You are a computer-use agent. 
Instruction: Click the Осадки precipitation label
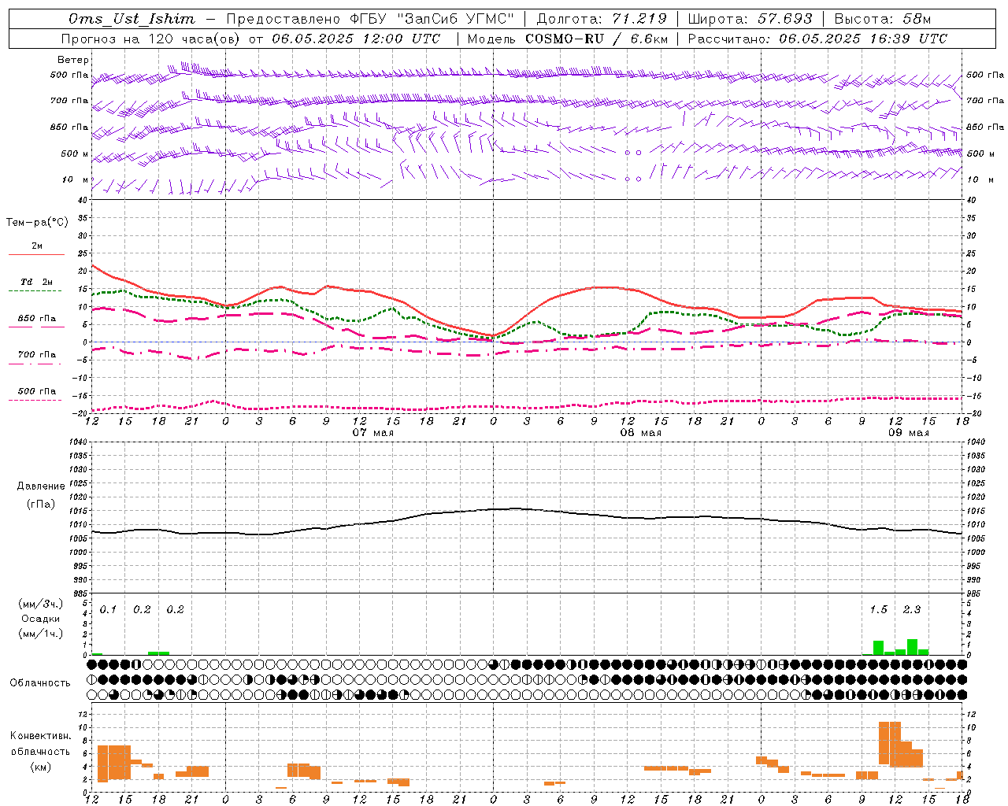(x=40, y=619)
